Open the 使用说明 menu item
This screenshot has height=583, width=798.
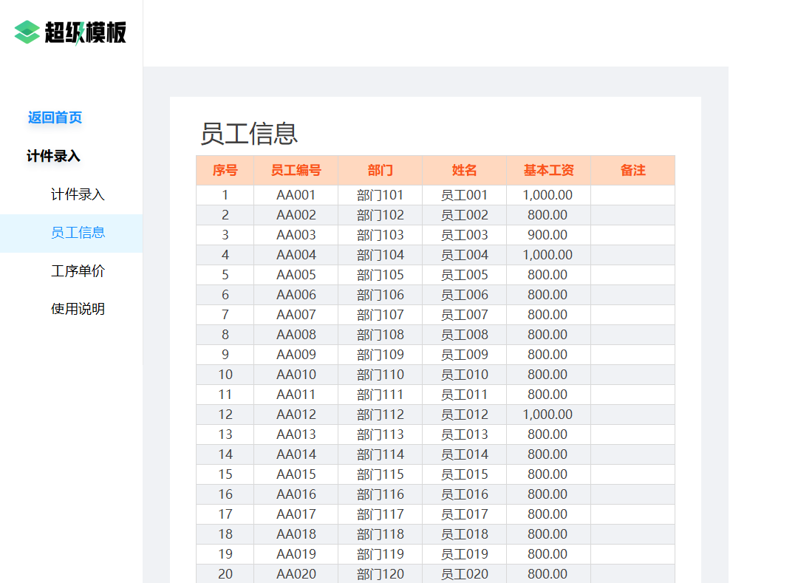tap(78, 309)
